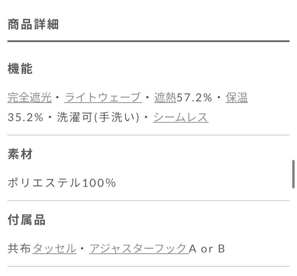Follow the 保温 link
Image resolution: width=297 pixels, height=276 pixels.
237,98
